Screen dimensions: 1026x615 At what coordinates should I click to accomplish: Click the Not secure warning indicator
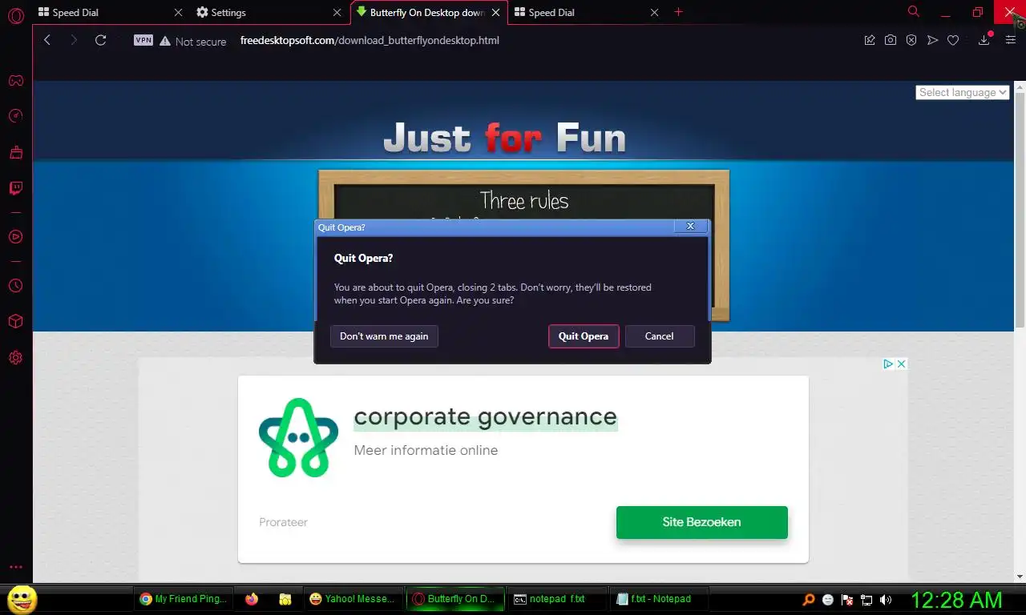(192, 41)
